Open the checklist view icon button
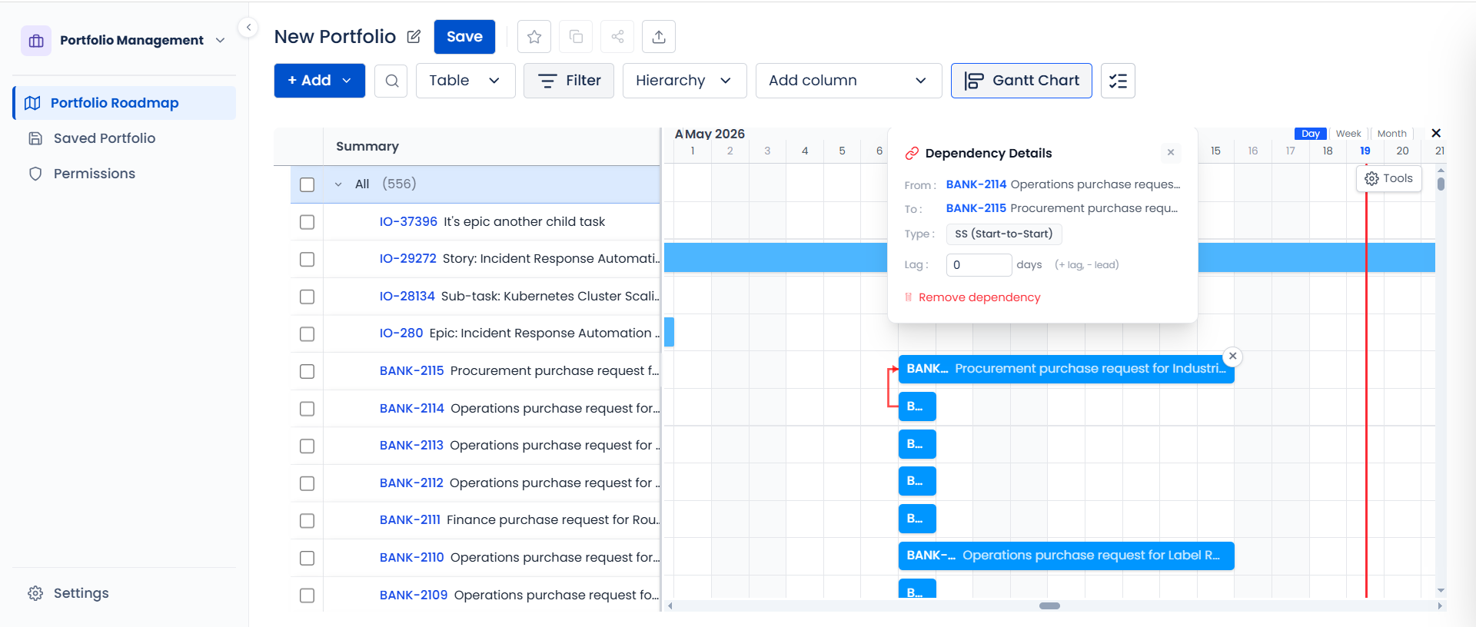Image resolution: width=1476 pixels, height=627 pixels. (1118, 81)
